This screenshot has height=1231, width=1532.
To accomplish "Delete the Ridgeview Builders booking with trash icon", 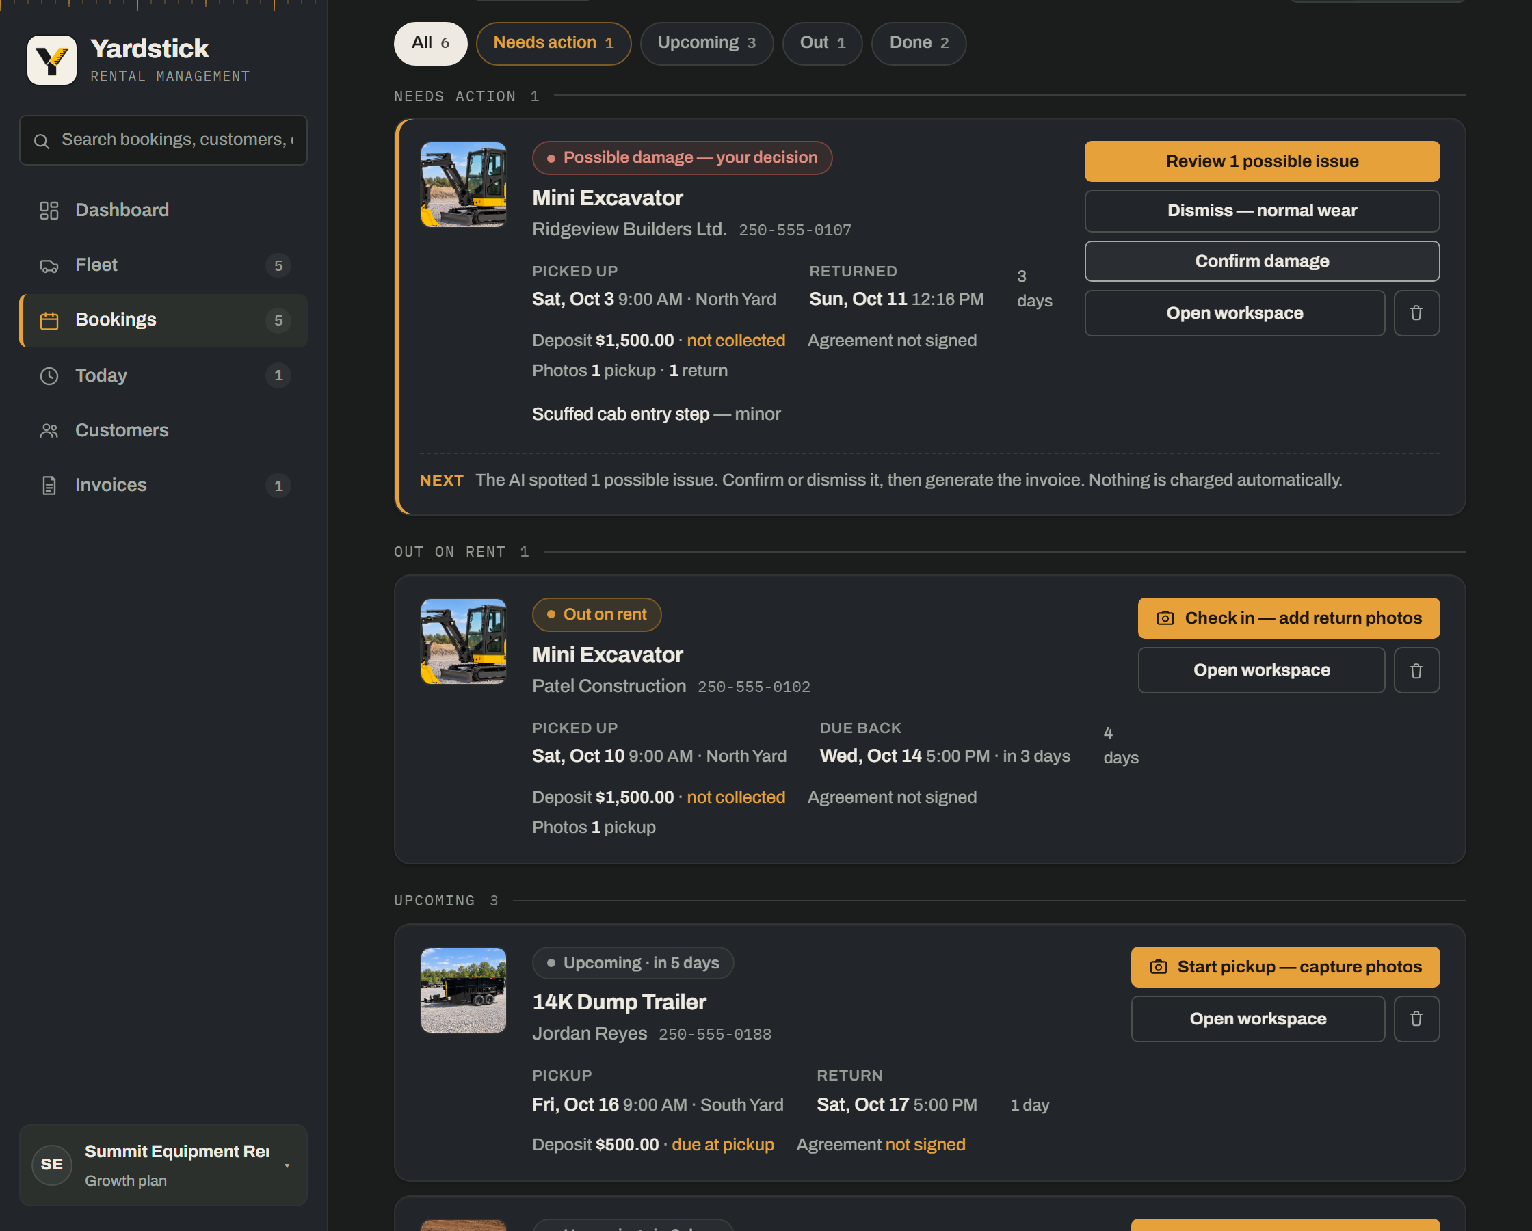I will point(1416,313).
